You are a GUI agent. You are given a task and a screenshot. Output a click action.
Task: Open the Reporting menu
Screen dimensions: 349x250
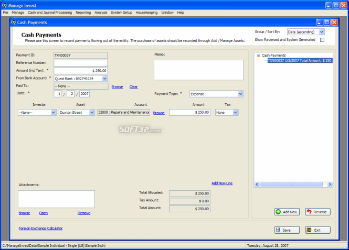click(83, 13)
